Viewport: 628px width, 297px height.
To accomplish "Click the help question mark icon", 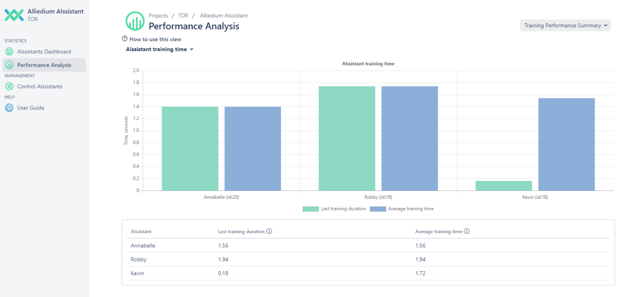I will pyautogui.click(x=125, y=39).
